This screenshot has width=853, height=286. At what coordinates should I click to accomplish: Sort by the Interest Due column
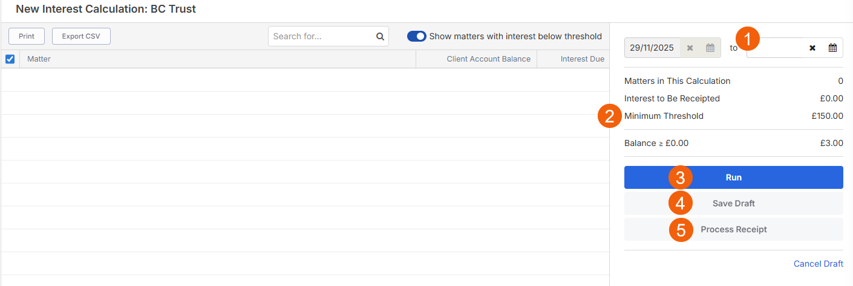[x=582, y=59]
